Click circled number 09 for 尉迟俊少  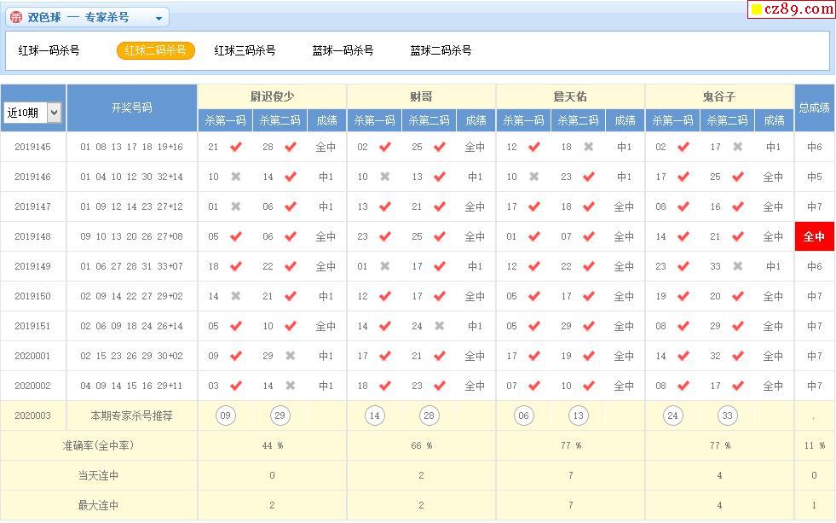pos(226,415)
